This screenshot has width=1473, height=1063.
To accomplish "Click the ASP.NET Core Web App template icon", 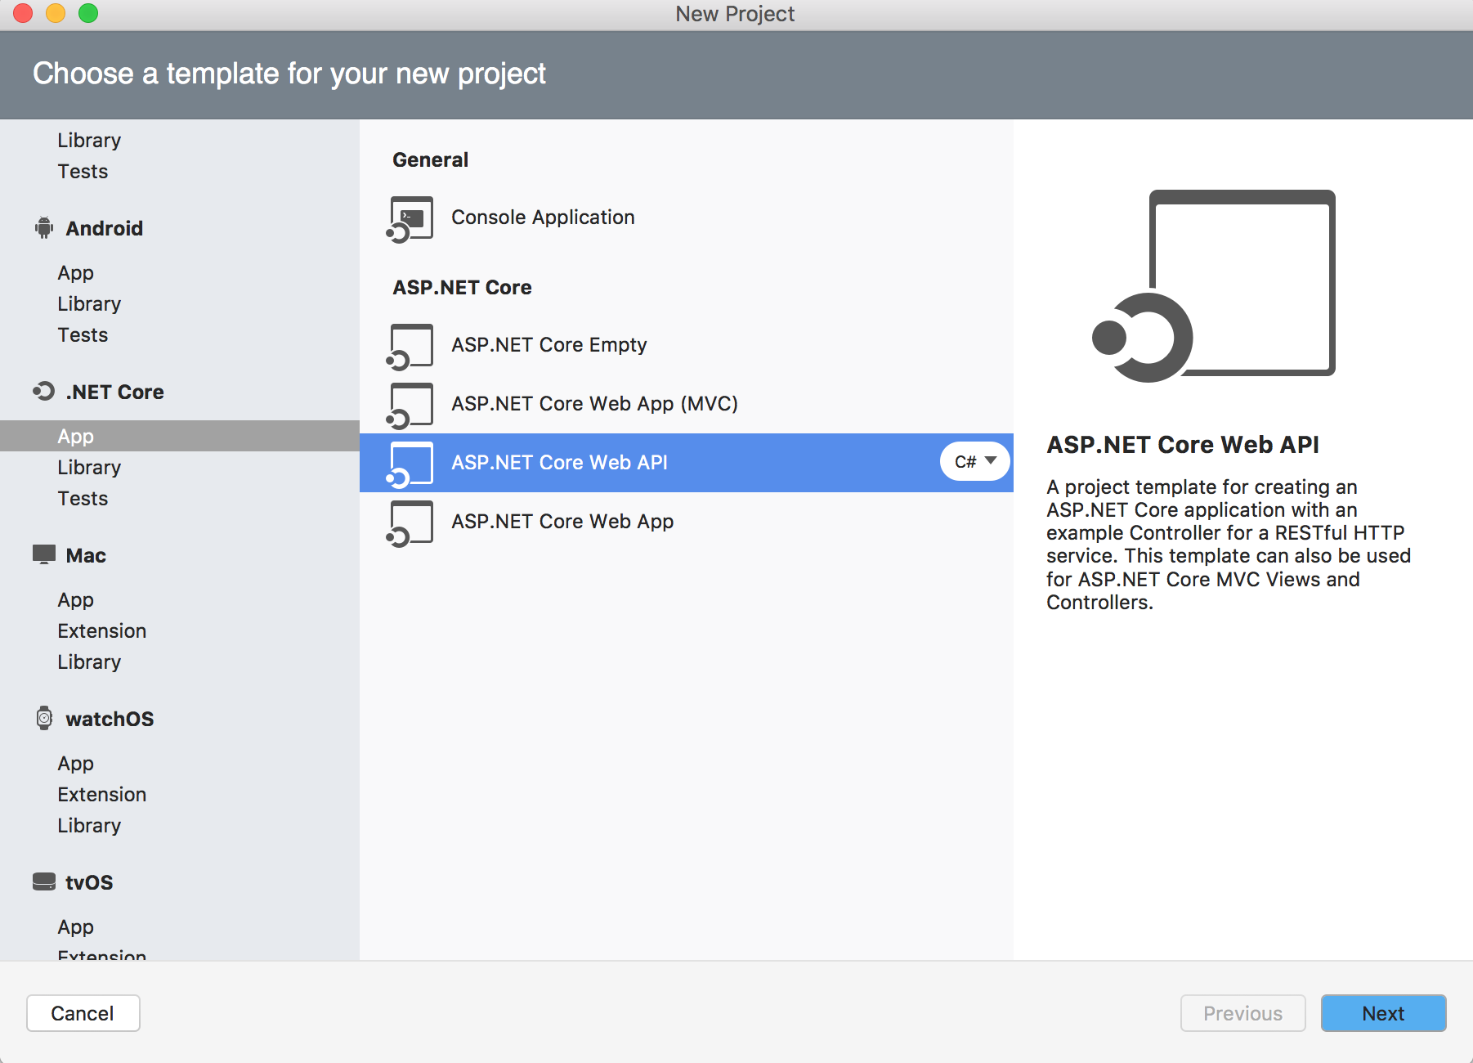I will pos(410,523).
